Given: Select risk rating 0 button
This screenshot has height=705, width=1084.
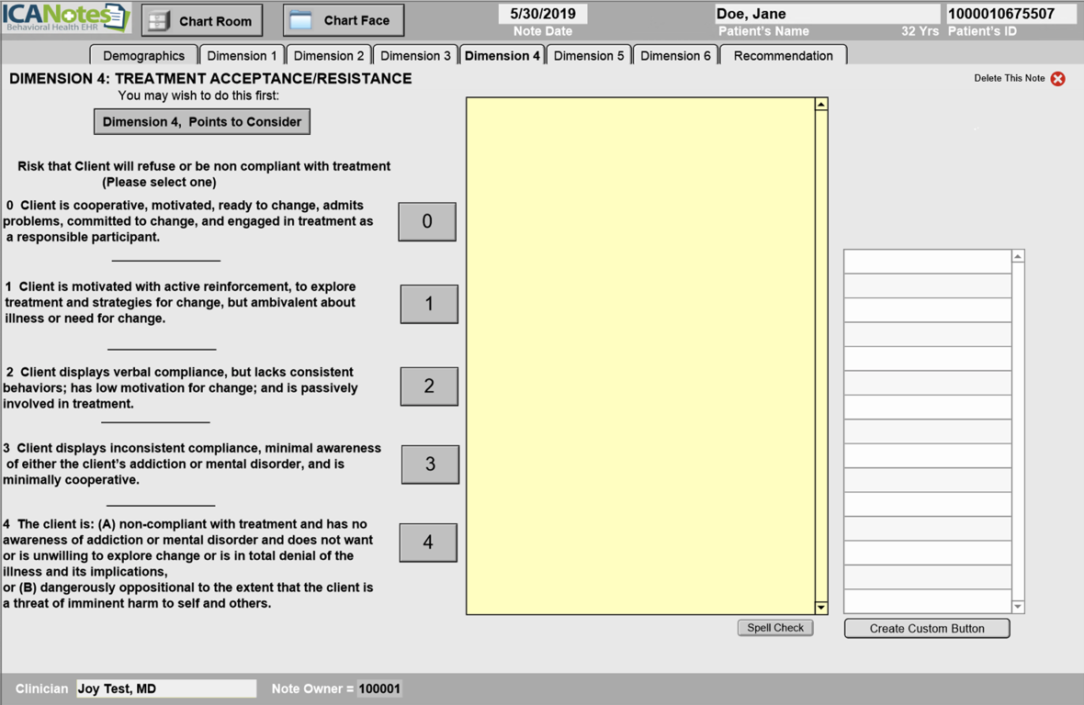Looking at the screenshot, I should pos(427,222).
